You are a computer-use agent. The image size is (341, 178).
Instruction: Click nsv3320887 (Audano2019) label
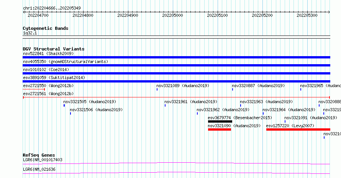258,86
